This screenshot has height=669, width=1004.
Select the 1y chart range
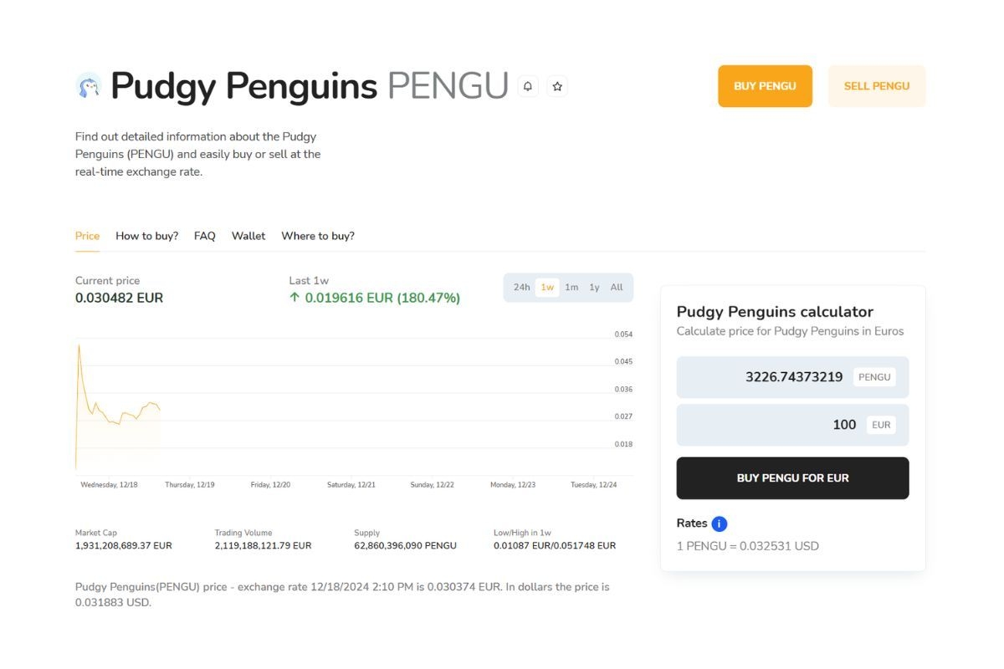click(594, 287)
